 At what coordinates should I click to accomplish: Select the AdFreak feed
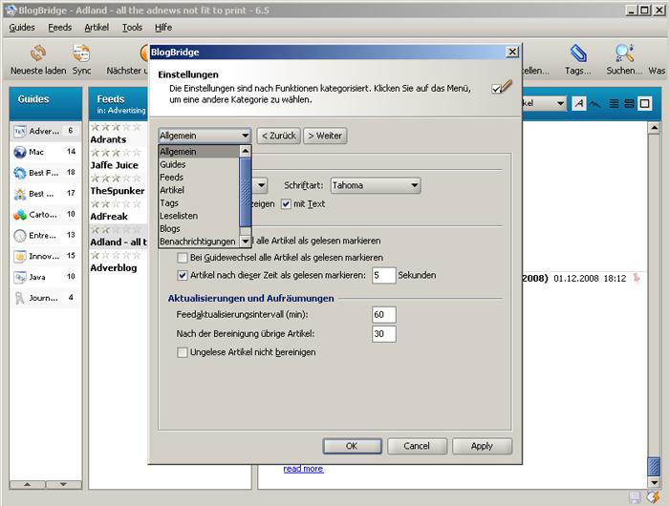pyautogui.click(x=109, y=217)
